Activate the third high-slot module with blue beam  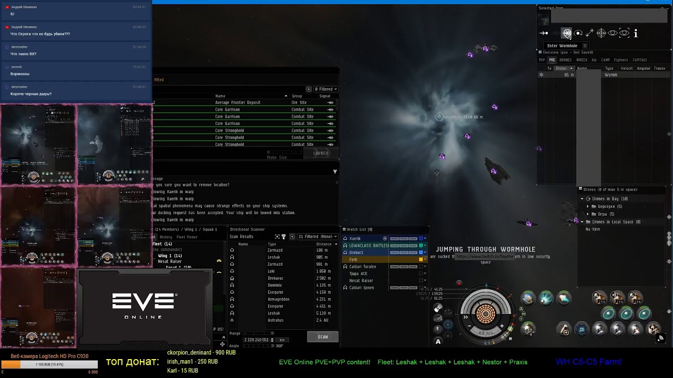click(564, 298)
